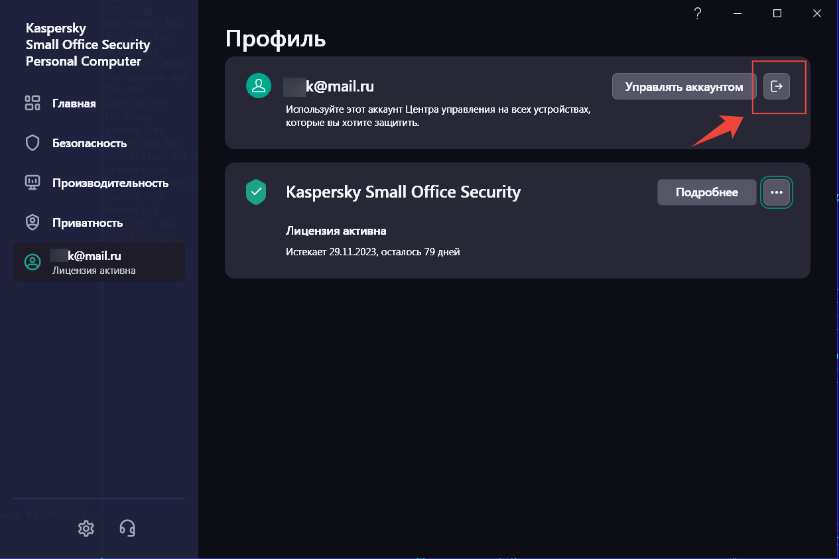Viewport: 839px width, 559px height.
Task: Click the Главная dashboard grid icon
Action: pos(32,103)
